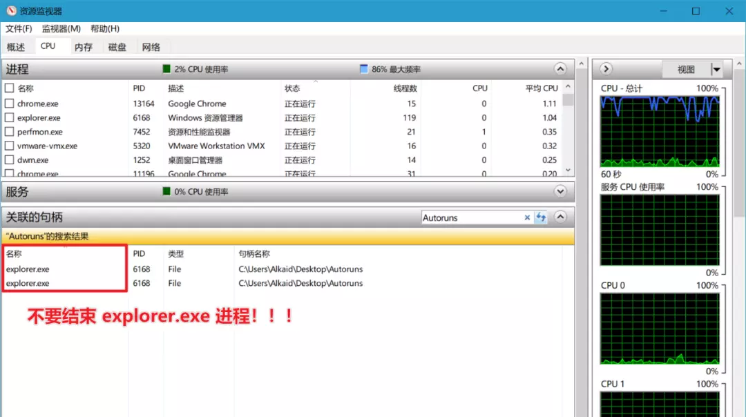Refresh the handle search results icon

pos(541,217)
